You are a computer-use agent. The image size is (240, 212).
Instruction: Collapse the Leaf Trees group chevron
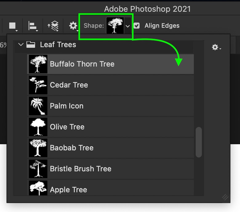[21, 44]
